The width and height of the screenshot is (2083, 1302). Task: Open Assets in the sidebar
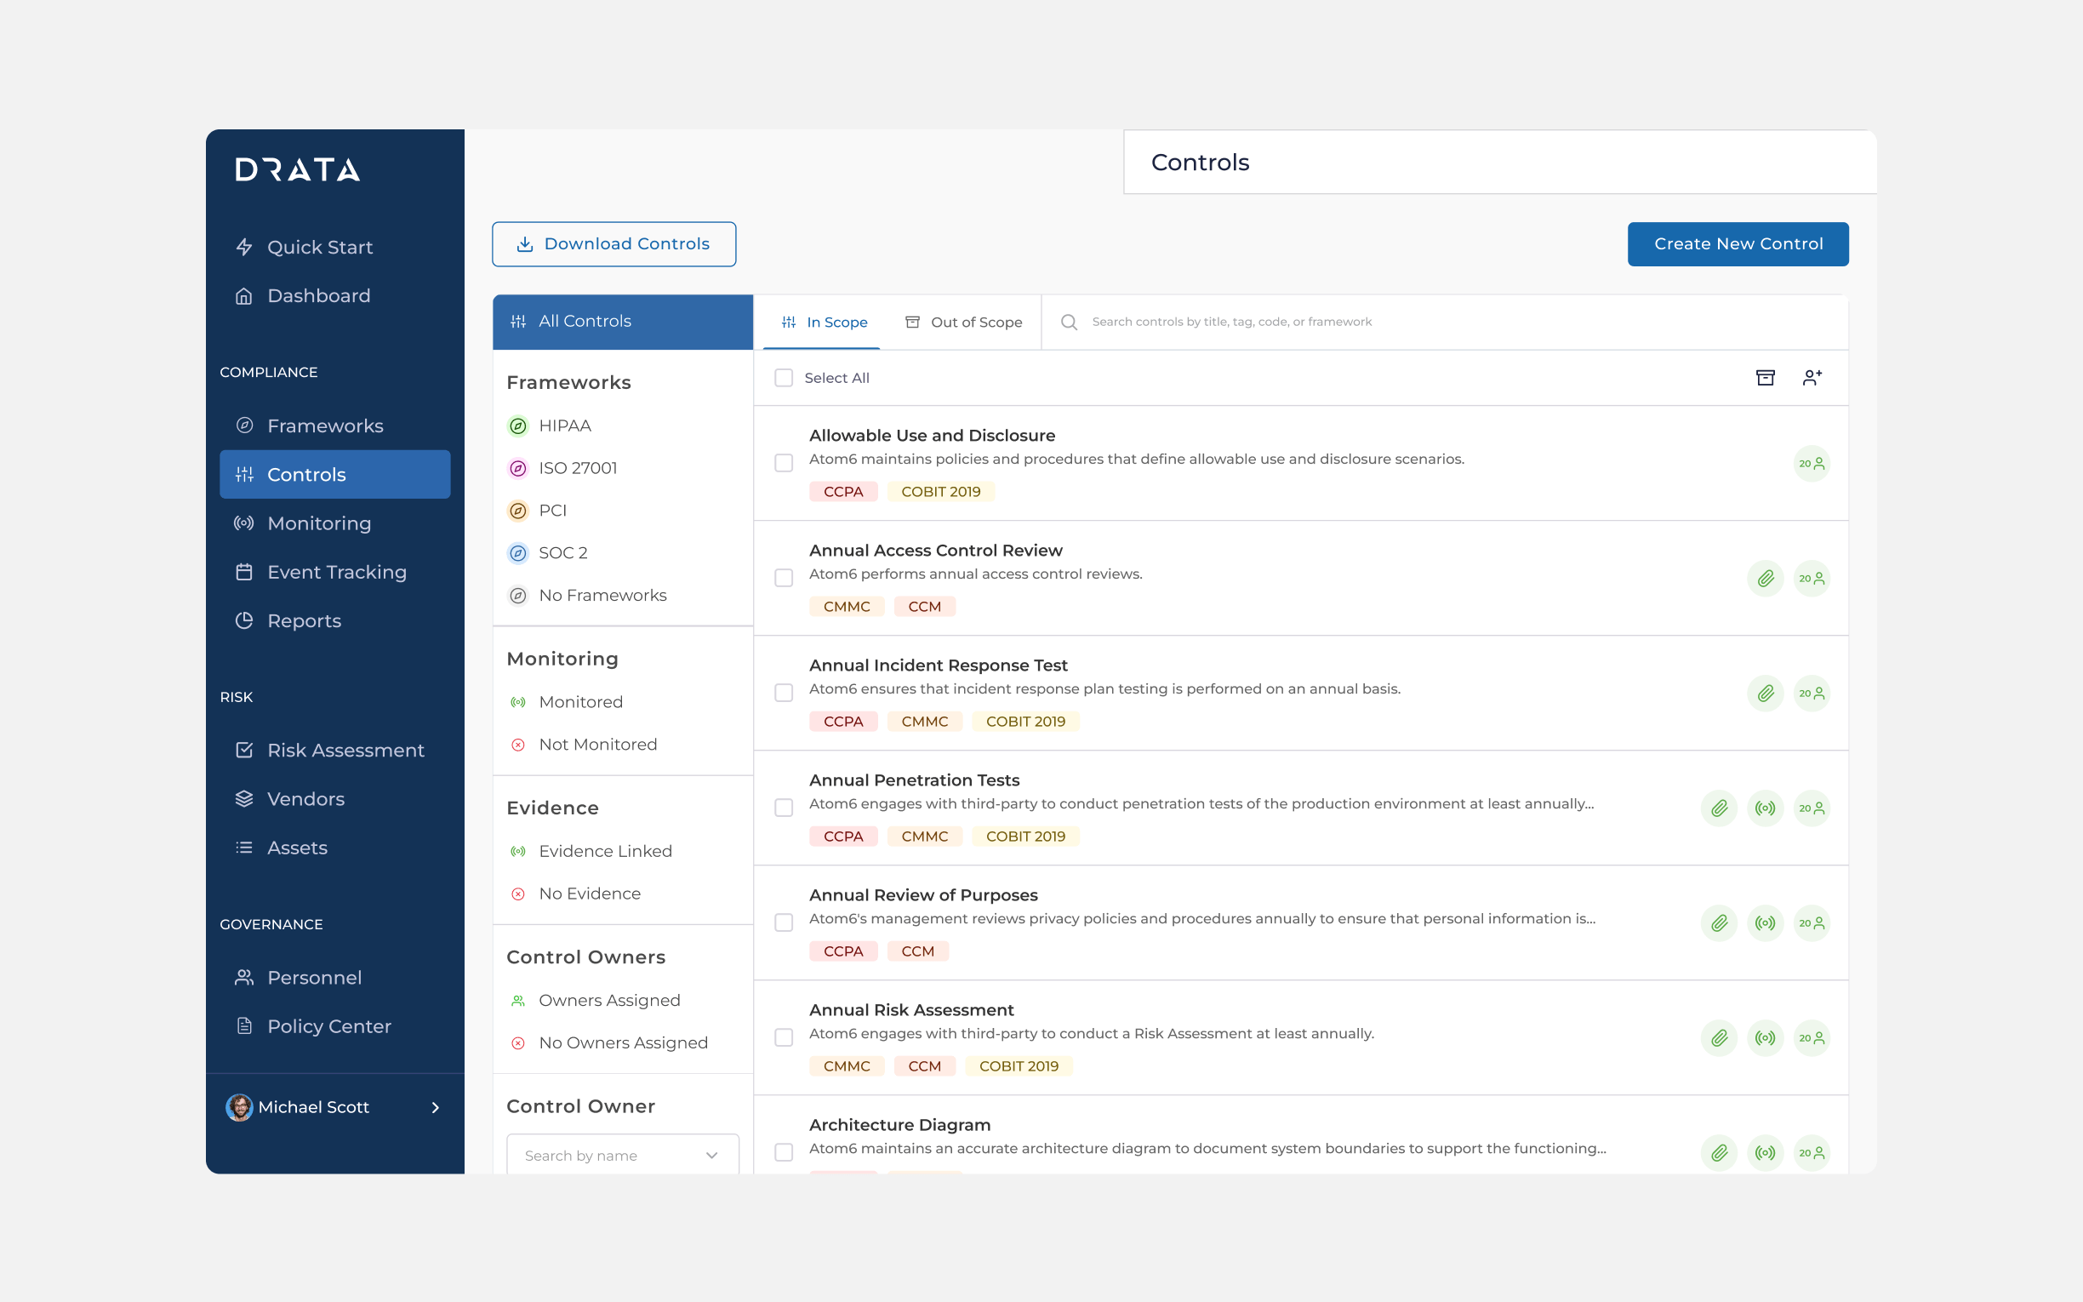pyautogui.click(x=335, y=848)
